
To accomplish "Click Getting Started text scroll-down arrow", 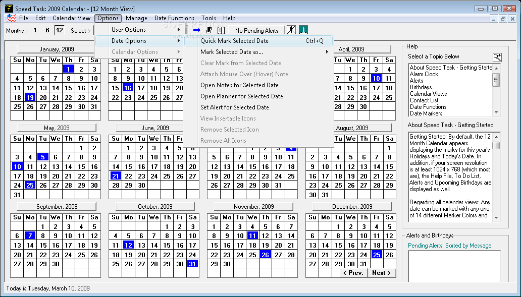I will (496, 218).
